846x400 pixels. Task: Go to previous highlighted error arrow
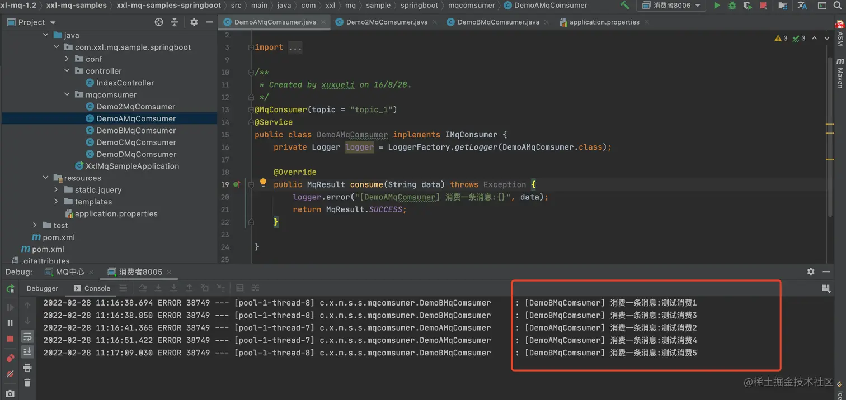pos(815,38)
